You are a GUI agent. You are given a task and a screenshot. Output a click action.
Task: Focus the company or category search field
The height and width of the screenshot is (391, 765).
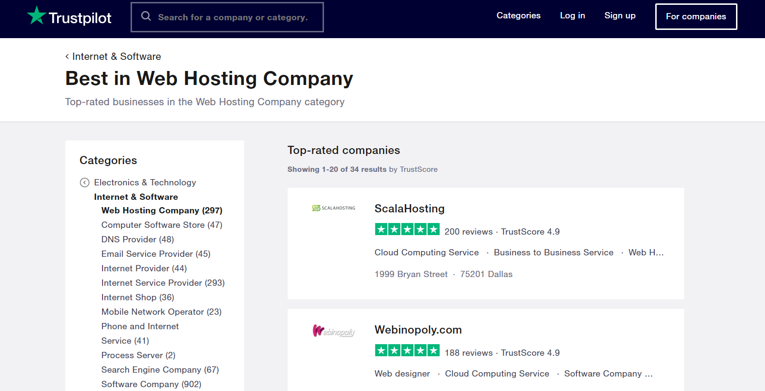[227, 17]
